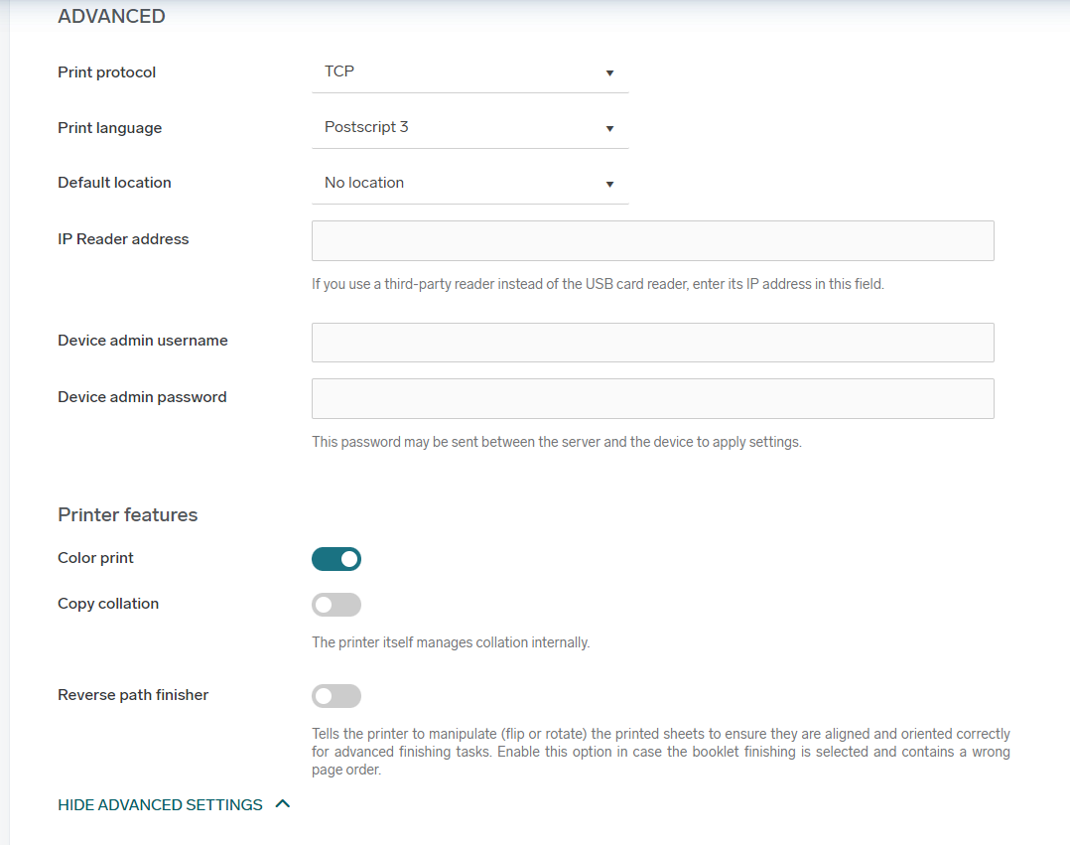Click the caret arrow in Default location field

coord(609,185)
